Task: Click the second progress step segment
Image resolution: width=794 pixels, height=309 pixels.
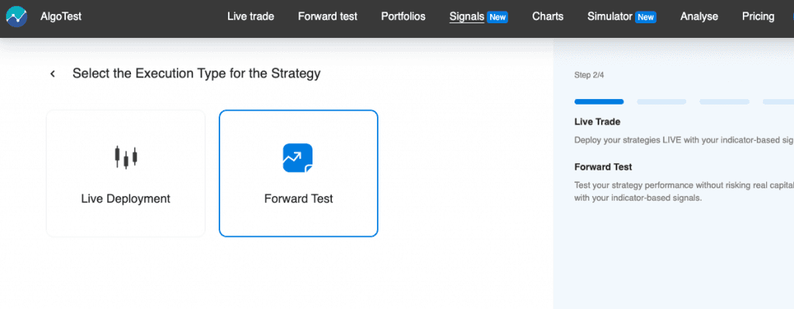Action: (661, 101)
